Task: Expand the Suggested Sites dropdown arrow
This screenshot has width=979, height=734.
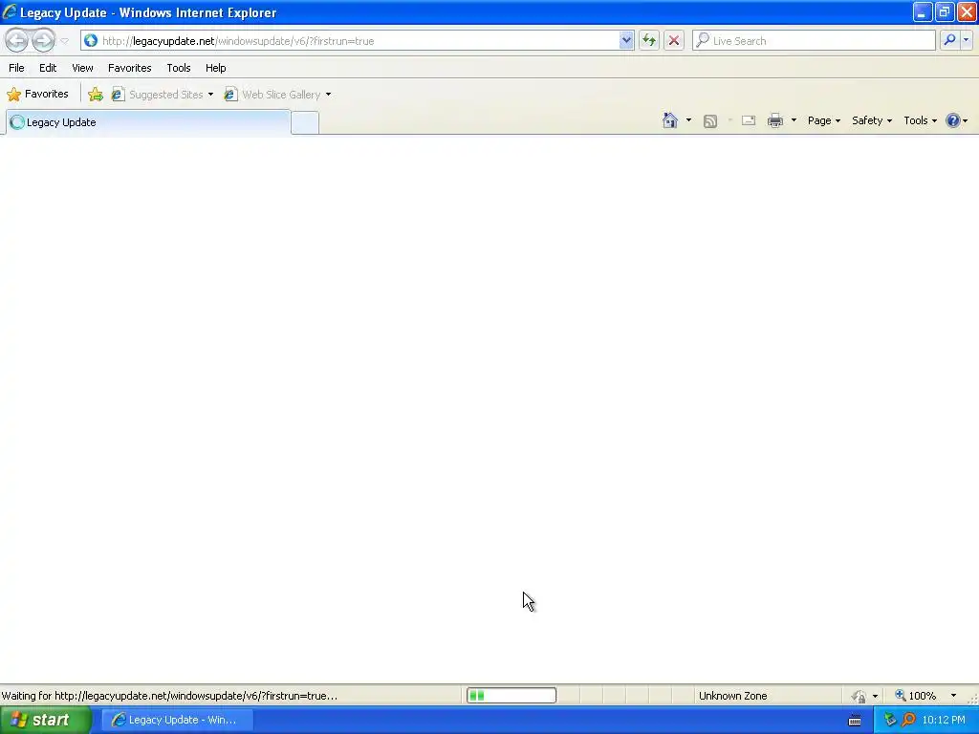Action: pos(210,95)
